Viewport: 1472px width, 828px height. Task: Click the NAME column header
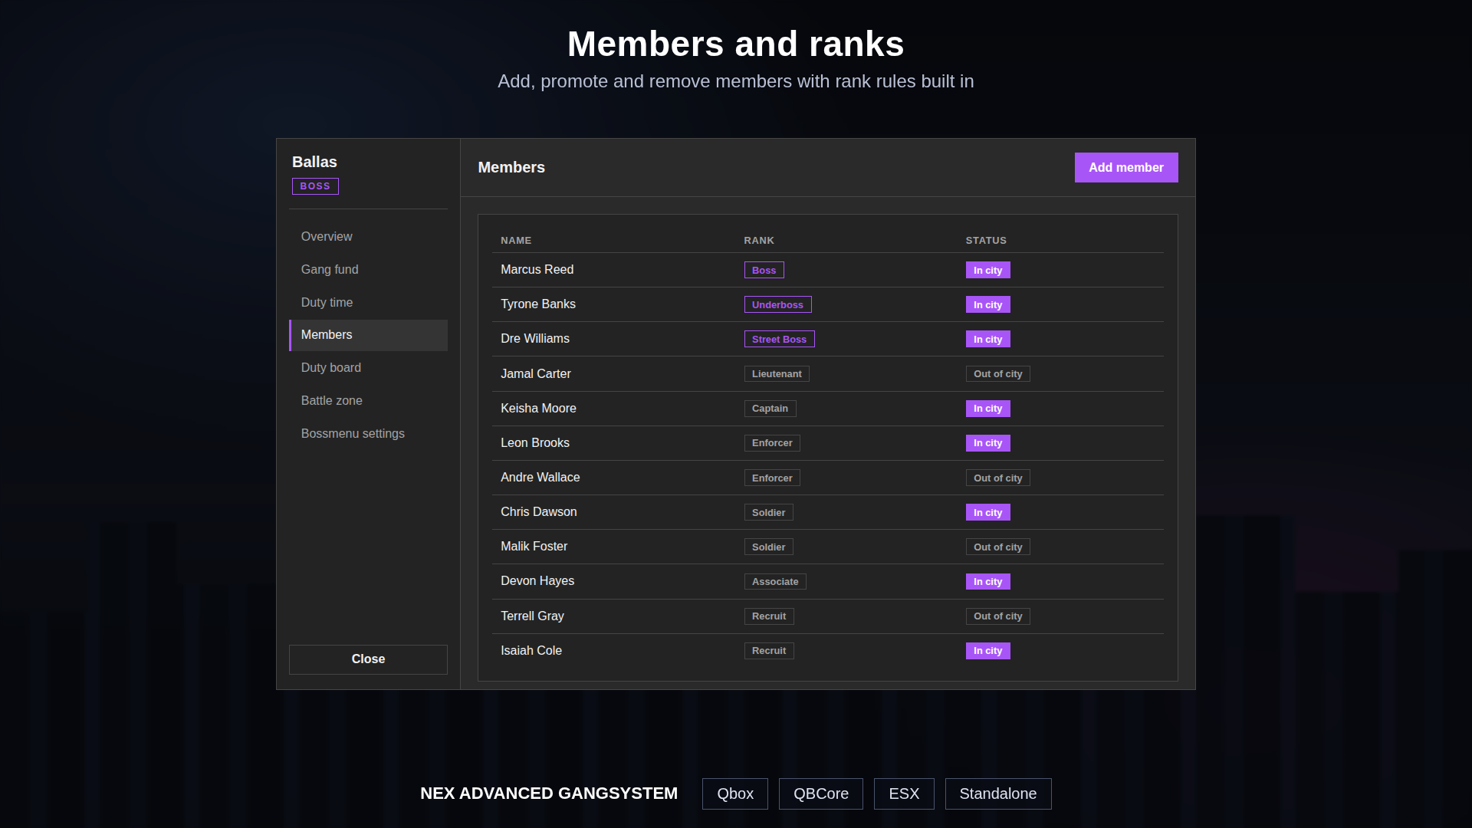pyautogui.click(x=516, y=241)
